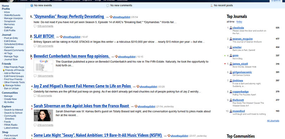Open Manage Userpics in the sidebar
Screen dimensions: 285x139
pyautogui.click(x=13, y=19)
